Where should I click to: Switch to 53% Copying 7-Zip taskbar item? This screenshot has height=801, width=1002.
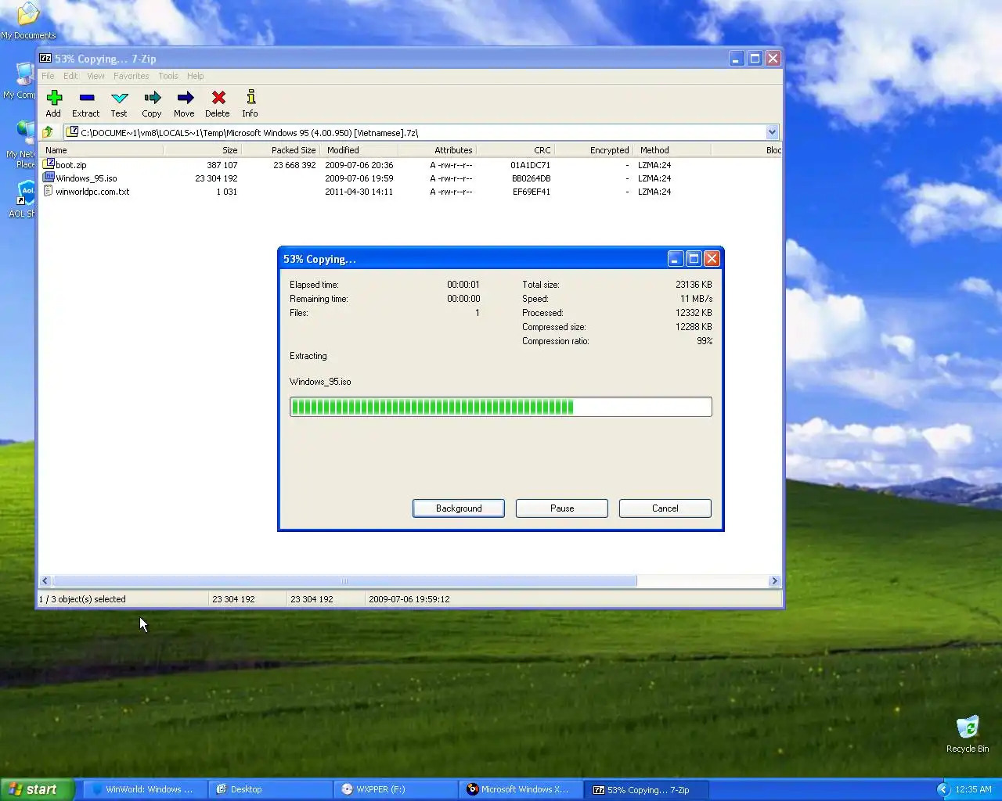(647, 789)
